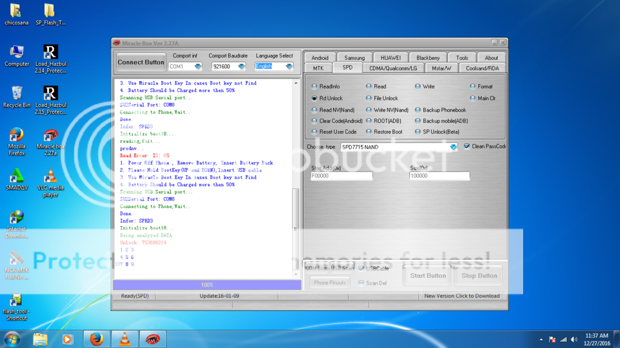Image resolution: width=620 pixels, height=348 pixels.
Task: Click the Start Addr input field
Action: (x=341, y=176)
